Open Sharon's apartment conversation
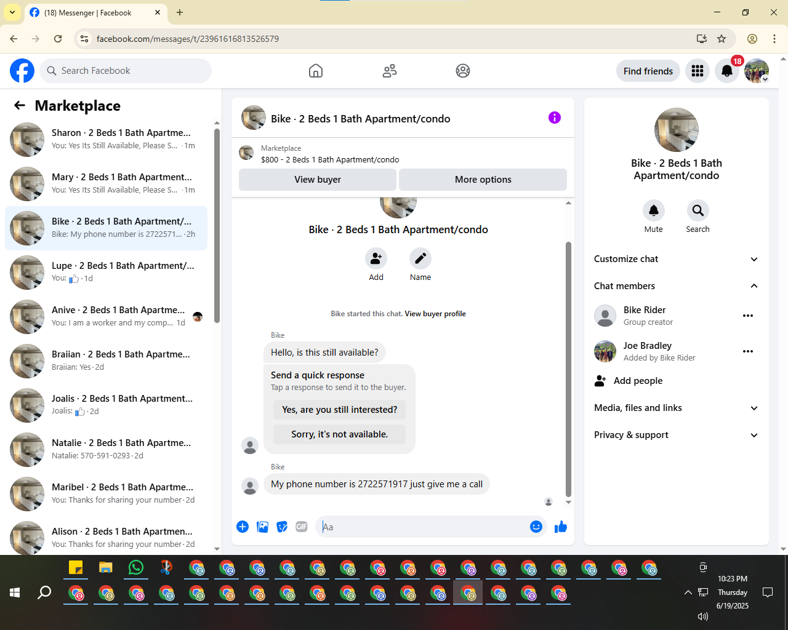 coord(106,140)
